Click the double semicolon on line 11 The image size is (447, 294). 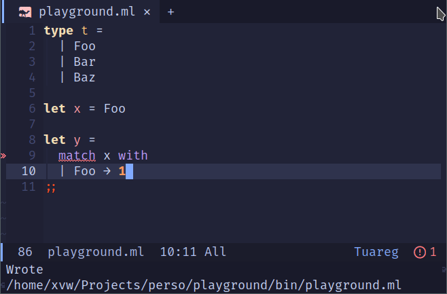tap(51, 187)
